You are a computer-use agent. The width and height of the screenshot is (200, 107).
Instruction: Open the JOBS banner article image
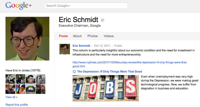point(106,88)
